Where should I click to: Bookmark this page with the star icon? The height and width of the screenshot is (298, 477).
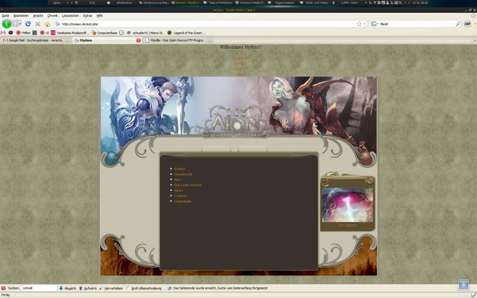pos(359,24)
